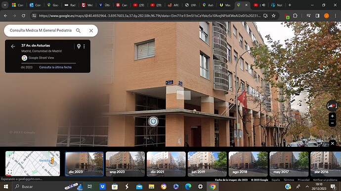Click the site information icon in address bar
This screenshot has width=341, height=191.
coord(34,16)
